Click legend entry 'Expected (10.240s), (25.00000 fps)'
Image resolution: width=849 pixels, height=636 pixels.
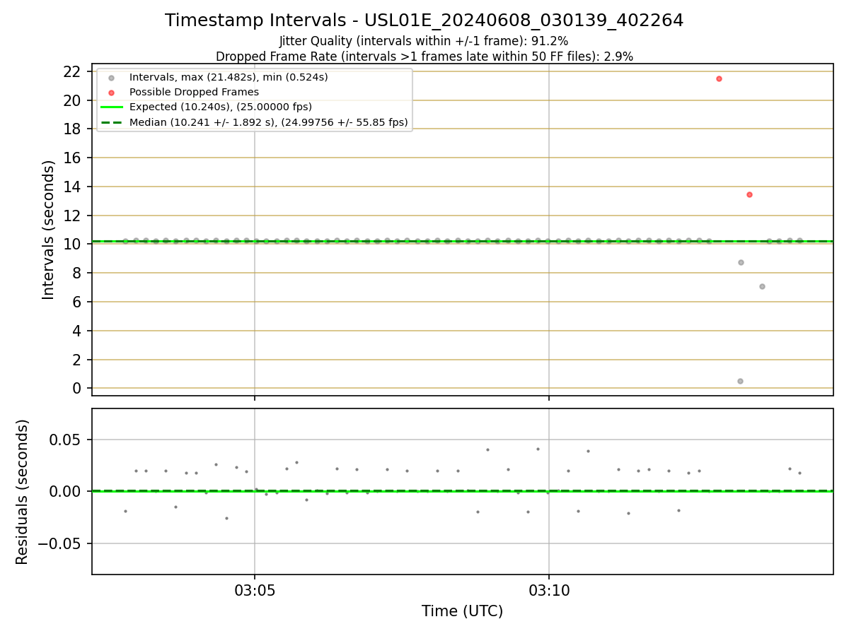click(220, 107)
